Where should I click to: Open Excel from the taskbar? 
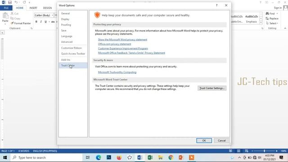(150, 157)
